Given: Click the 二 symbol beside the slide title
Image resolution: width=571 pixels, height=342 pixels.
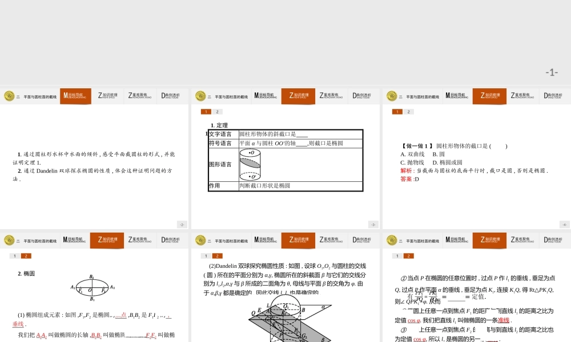Looking at the screenshot, I should pos(19,96).
